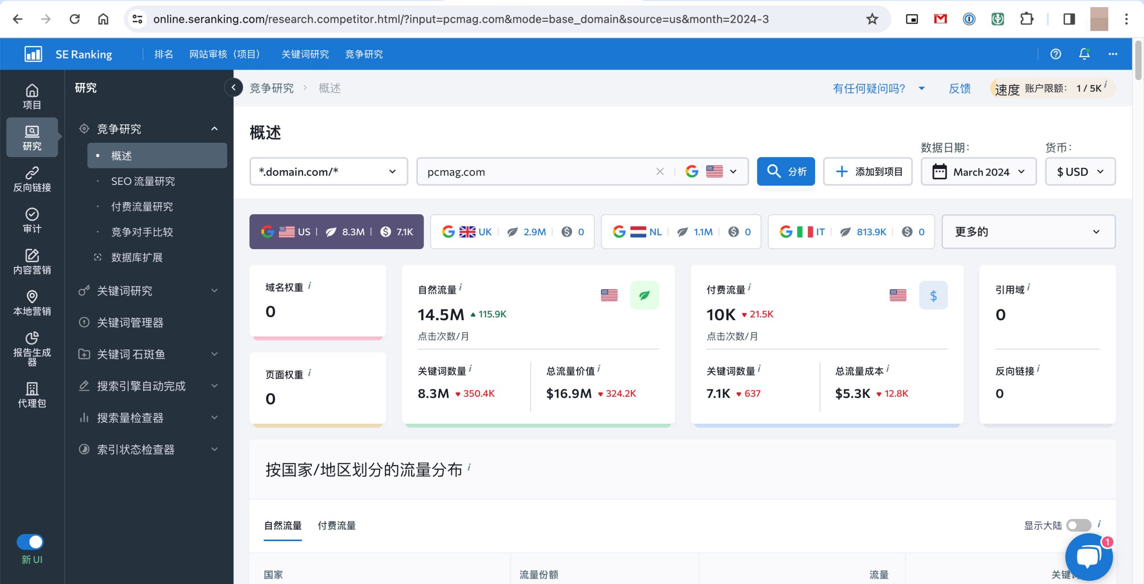The image size is (1144, 584).
Task: Open the 有任何疑问吗? dropdown
Action: [x=879, y=88]
